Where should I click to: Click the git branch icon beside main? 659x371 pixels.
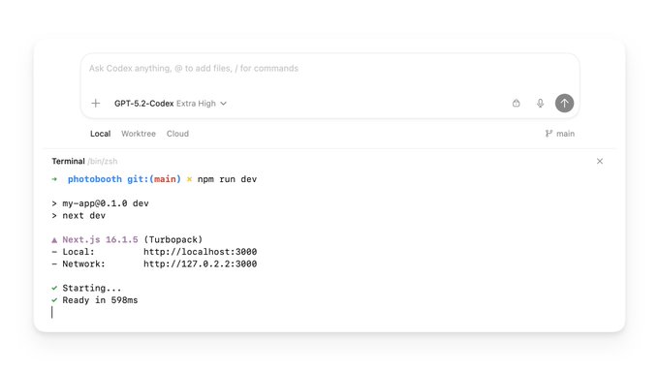pyautogui.click(x=549, y=134)
